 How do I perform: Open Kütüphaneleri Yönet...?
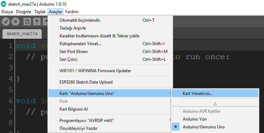[x=110, y=44]
